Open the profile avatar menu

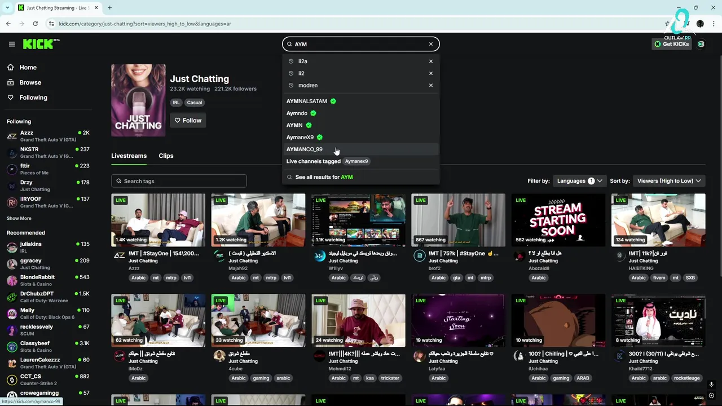click(701, 44)
